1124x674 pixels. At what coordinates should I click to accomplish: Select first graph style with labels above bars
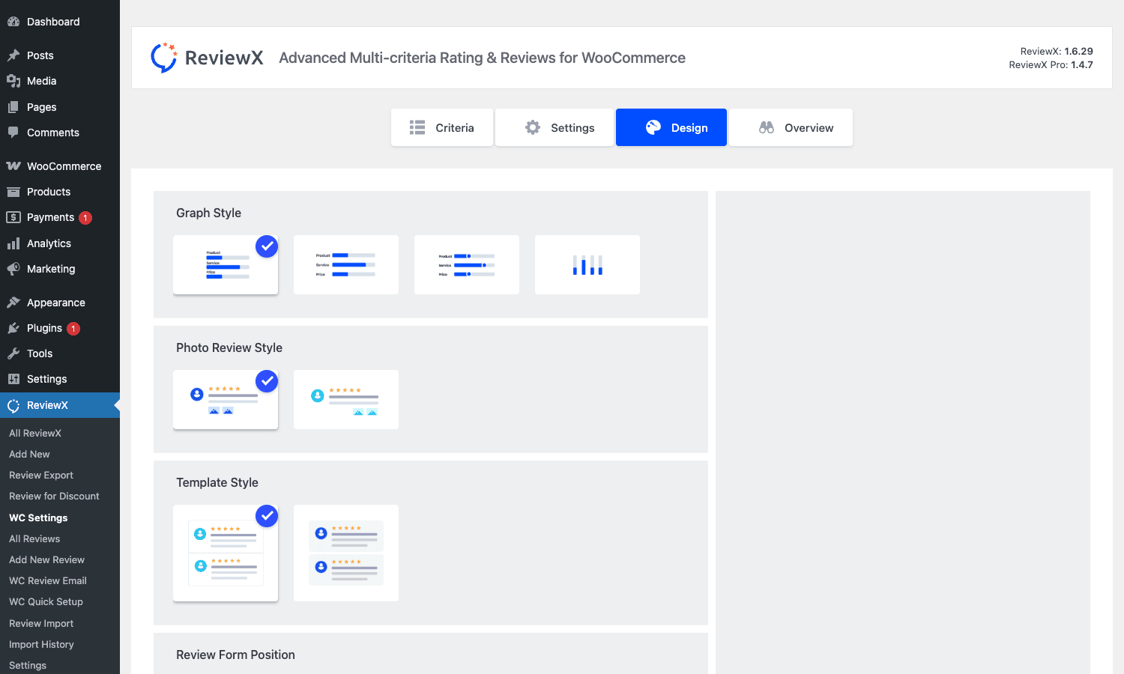click(x=226, y=264)
